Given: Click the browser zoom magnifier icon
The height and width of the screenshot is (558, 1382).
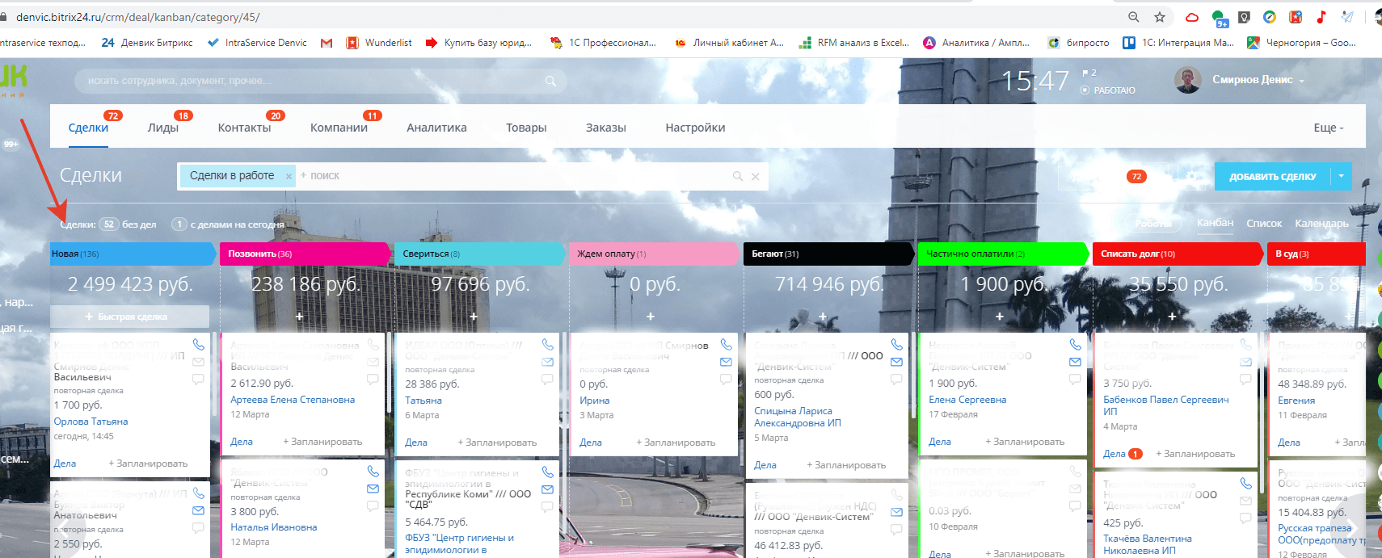Looking at the screenshot, I should pyautogui.click(x=1134, y=17).
